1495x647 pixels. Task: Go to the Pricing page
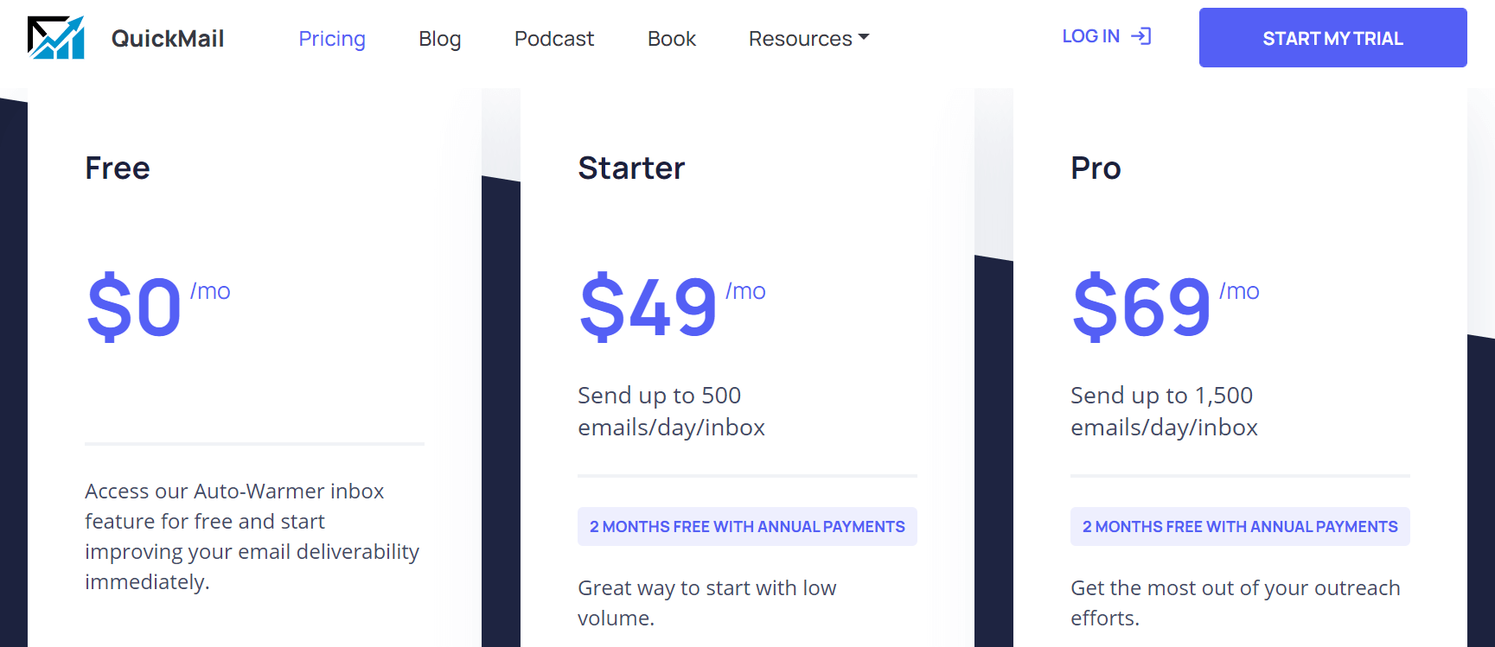click(332, 39)
